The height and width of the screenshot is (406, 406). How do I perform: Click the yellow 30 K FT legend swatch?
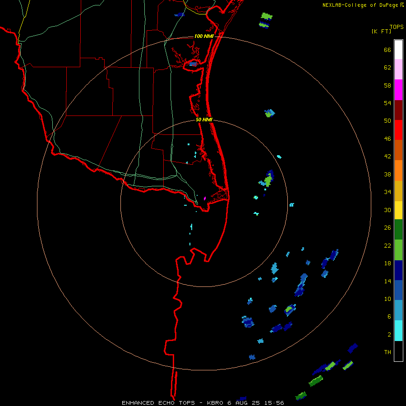pyautogui.click(x=398, y=210)
